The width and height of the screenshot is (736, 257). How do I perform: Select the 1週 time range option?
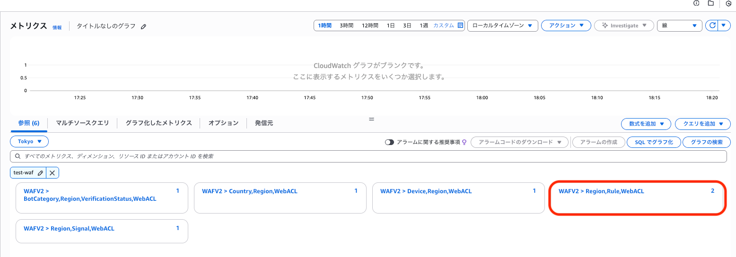pos(424,26)
